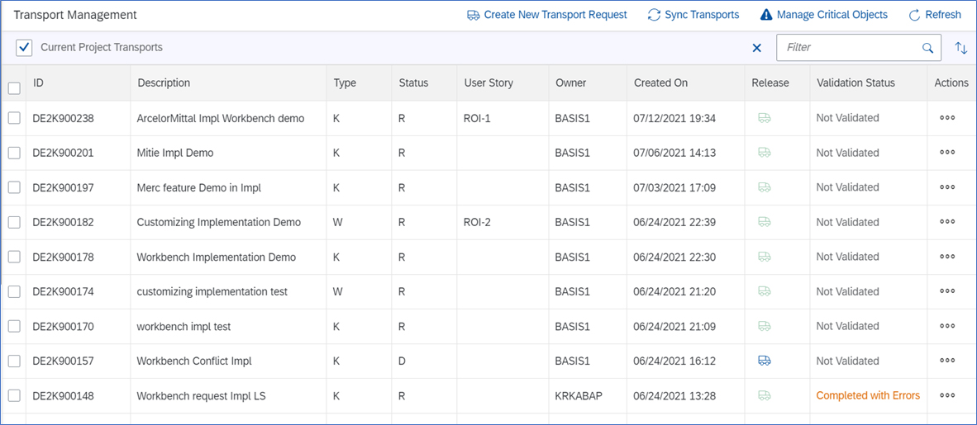Click the sort arrows icon beside filter
This screenshot has width=977, height=425.
pos(960,48)
